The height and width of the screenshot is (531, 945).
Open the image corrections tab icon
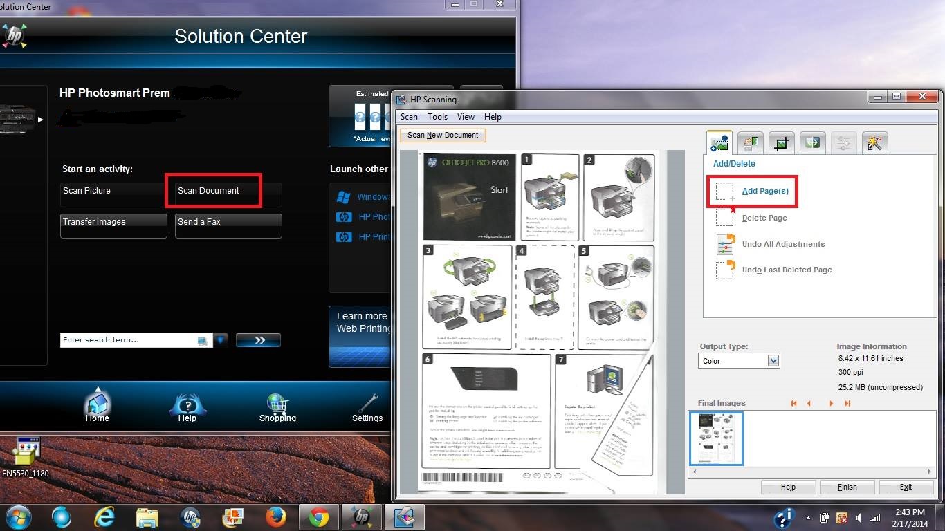click(x=750, y=142)
